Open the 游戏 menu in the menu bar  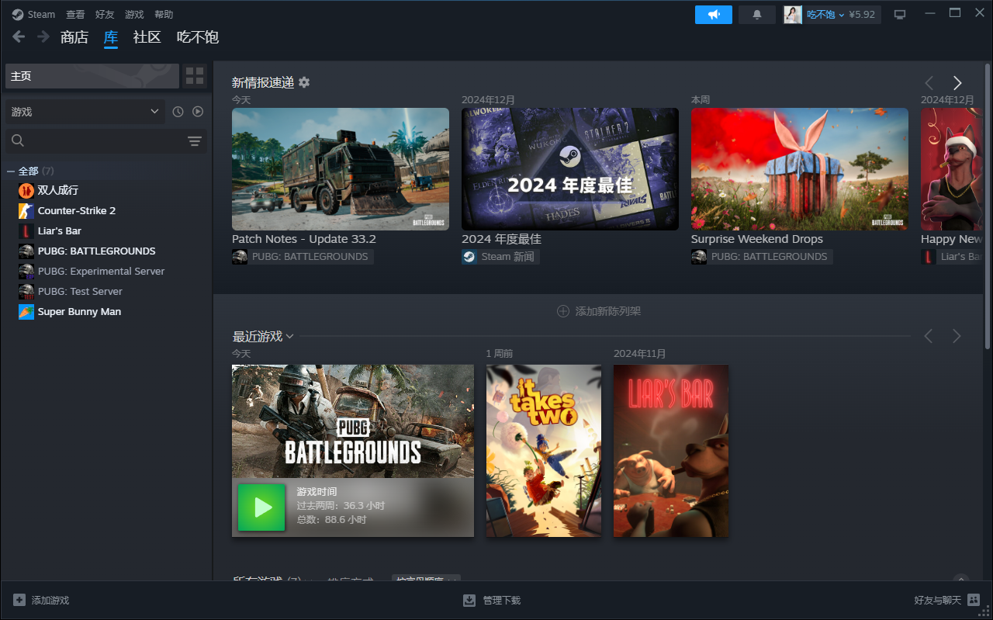click(x=134, y=14)
